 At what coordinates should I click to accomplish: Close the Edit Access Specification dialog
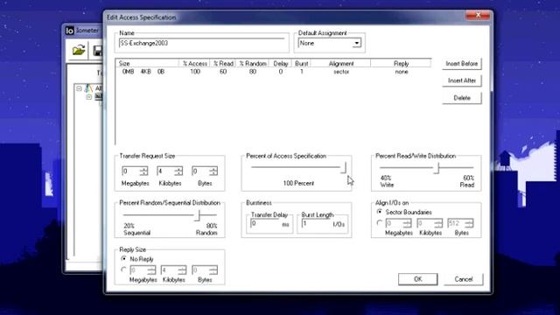pos(478,16)
